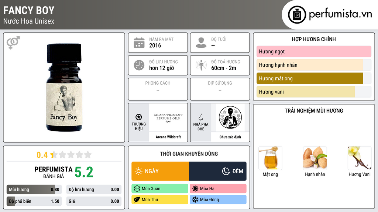Screen dimensions: 378x212
Task: Click the Mật ong honey jar image
Action: pyautogui.click(x=270, y=158)
